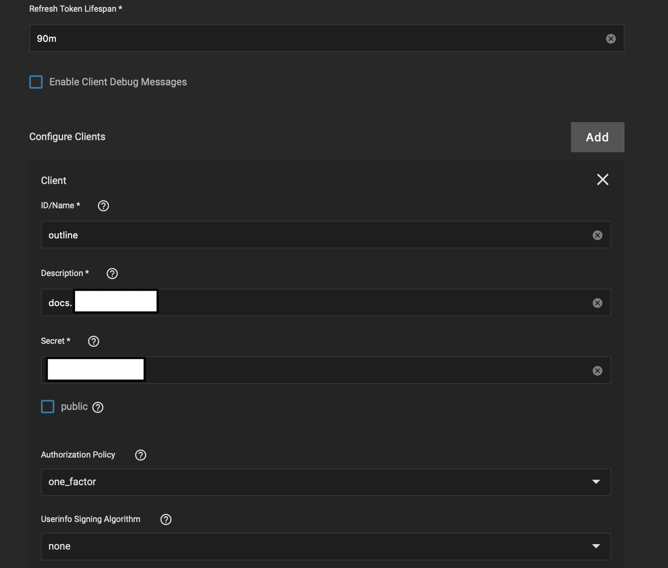Focus the Secret input field

pyautogui.click(x=326, y=370)
